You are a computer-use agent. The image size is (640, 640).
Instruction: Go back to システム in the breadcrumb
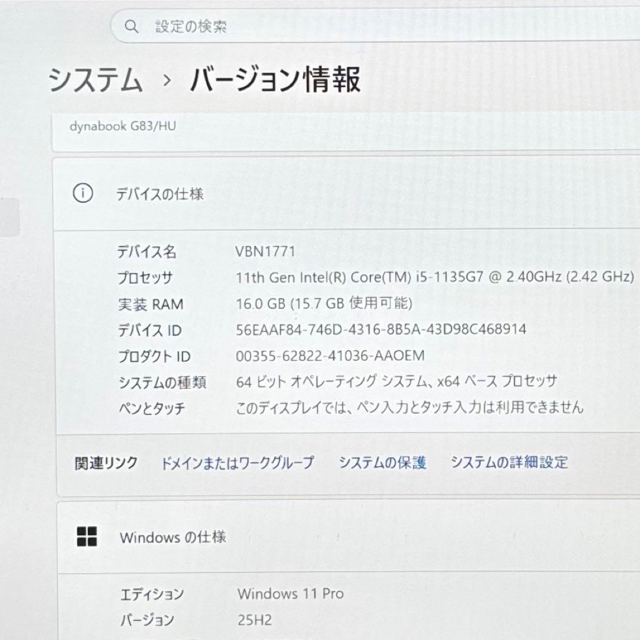(x=96, y=79)
